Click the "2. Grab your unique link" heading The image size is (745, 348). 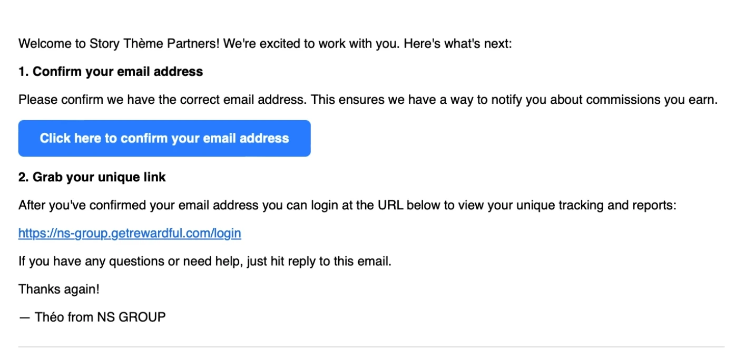click(92, 177)
